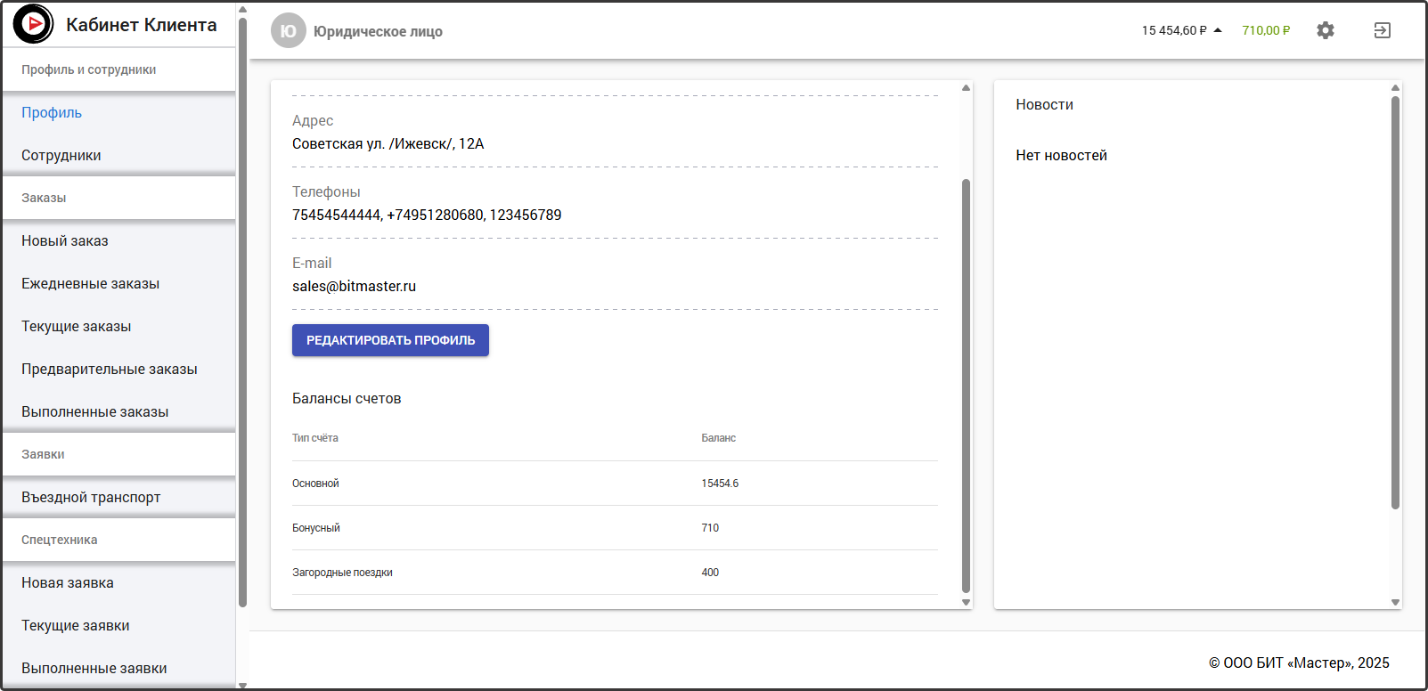Click the green 710,00 ₽ bonus balance
The height and width of the screenshot is (691, 1428).
click(x=1266, y=30)
